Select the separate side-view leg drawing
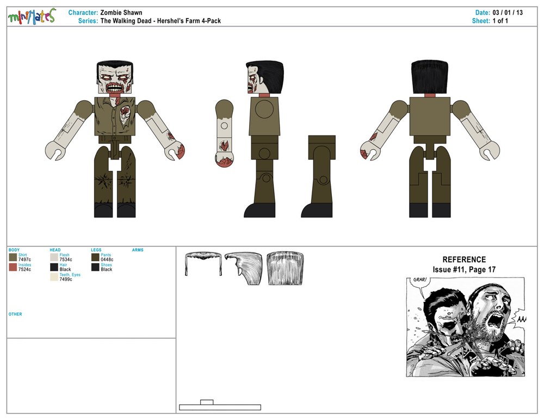 (x=318, y=176)
